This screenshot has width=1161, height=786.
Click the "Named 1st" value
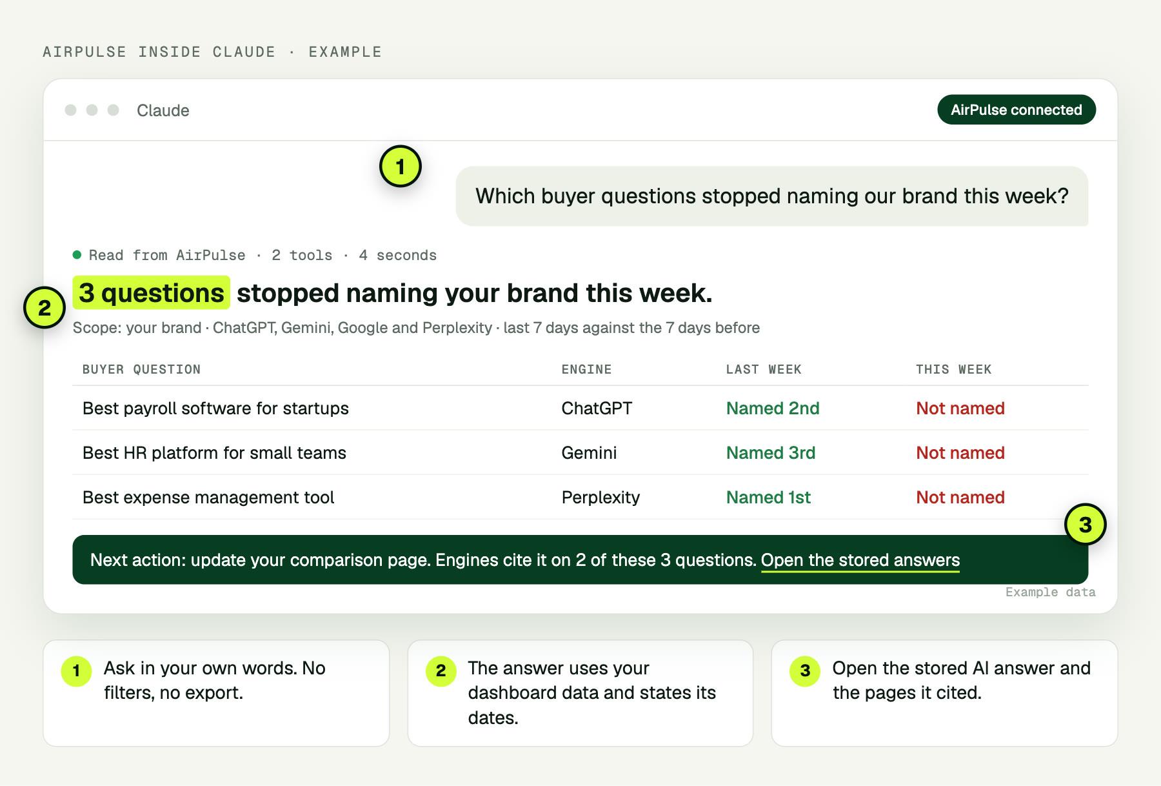click(x=768, y=498)
